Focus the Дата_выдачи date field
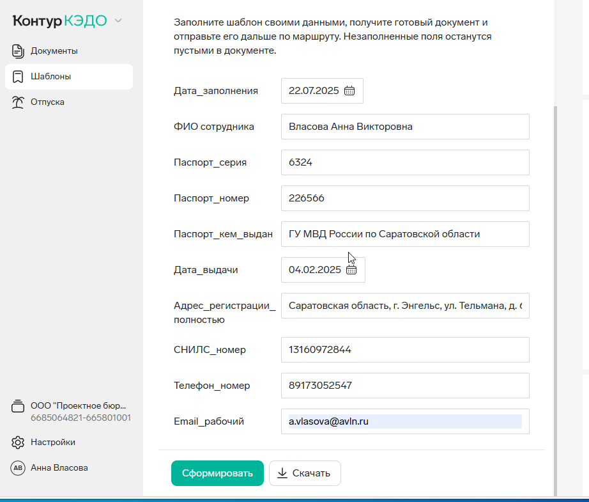Viewport: 589px width, 502px height. tap(323, 270)
